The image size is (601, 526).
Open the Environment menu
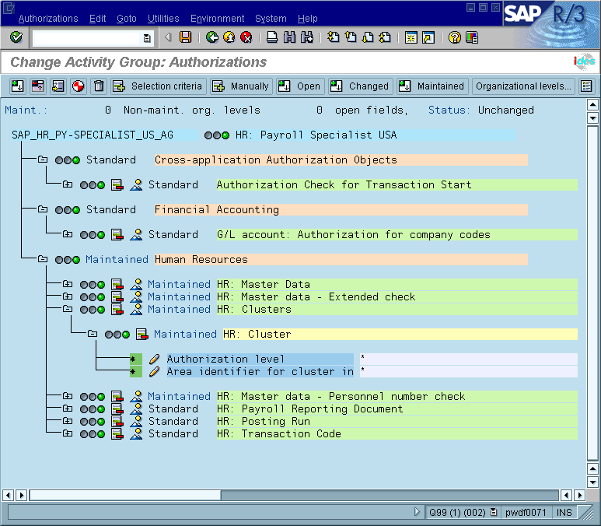[x=218, y=19]
